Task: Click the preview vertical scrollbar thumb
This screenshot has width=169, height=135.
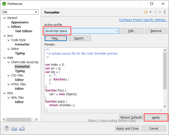Action: click(x=165, y=71)
